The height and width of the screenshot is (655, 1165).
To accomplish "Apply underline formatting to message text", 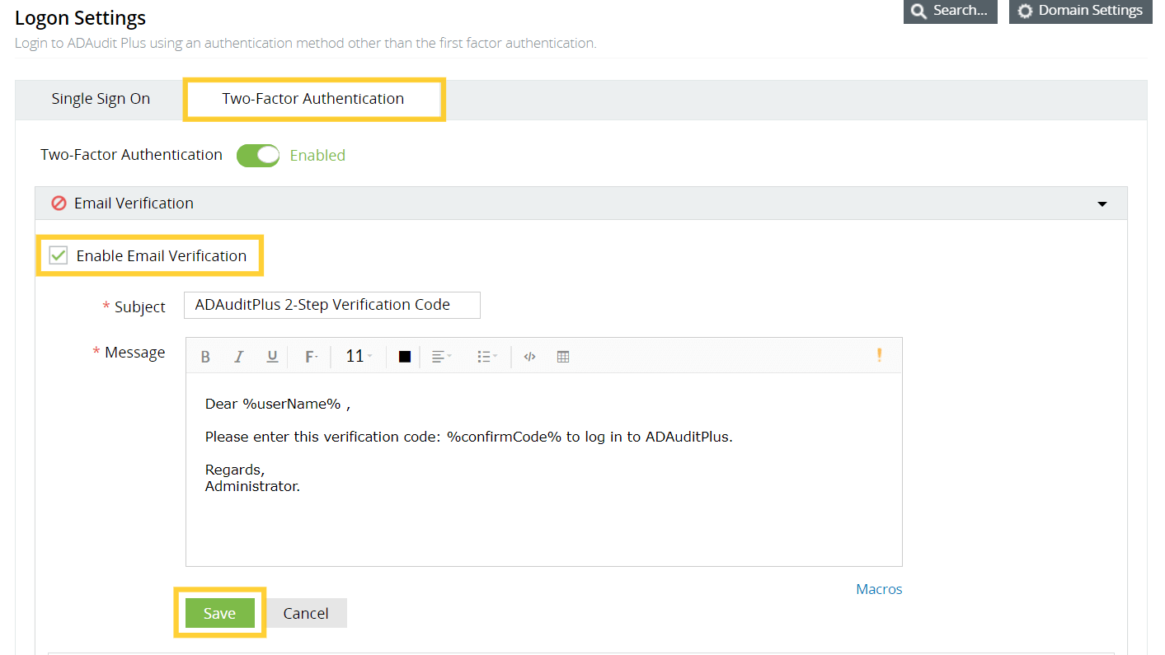I will (271, 357).
